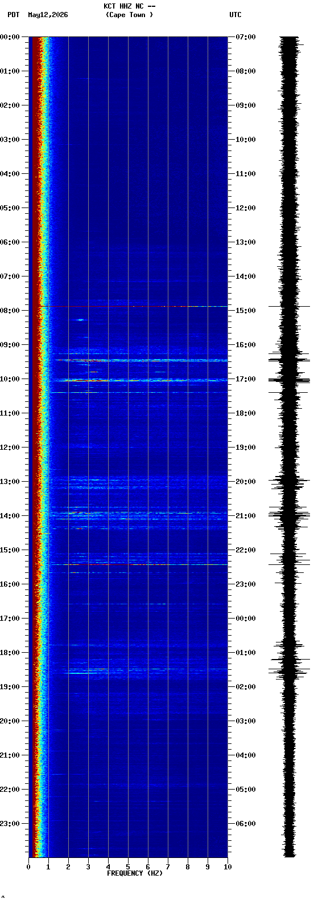
Task: Click the 12:00 PDT time label
Action: tap(10, 448)
